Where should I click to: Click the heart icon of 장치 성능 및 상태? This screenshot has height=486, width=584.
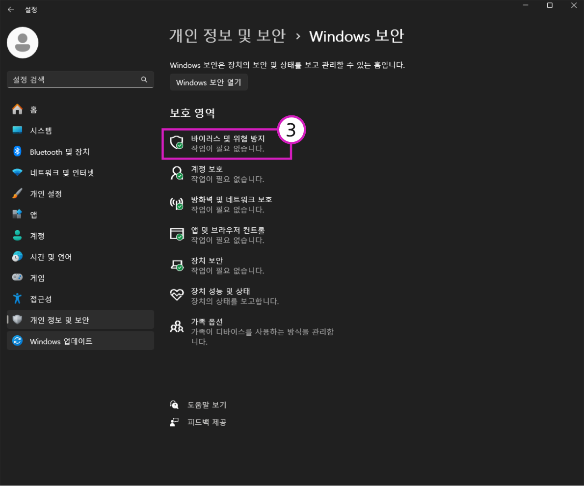click(177, 295)
